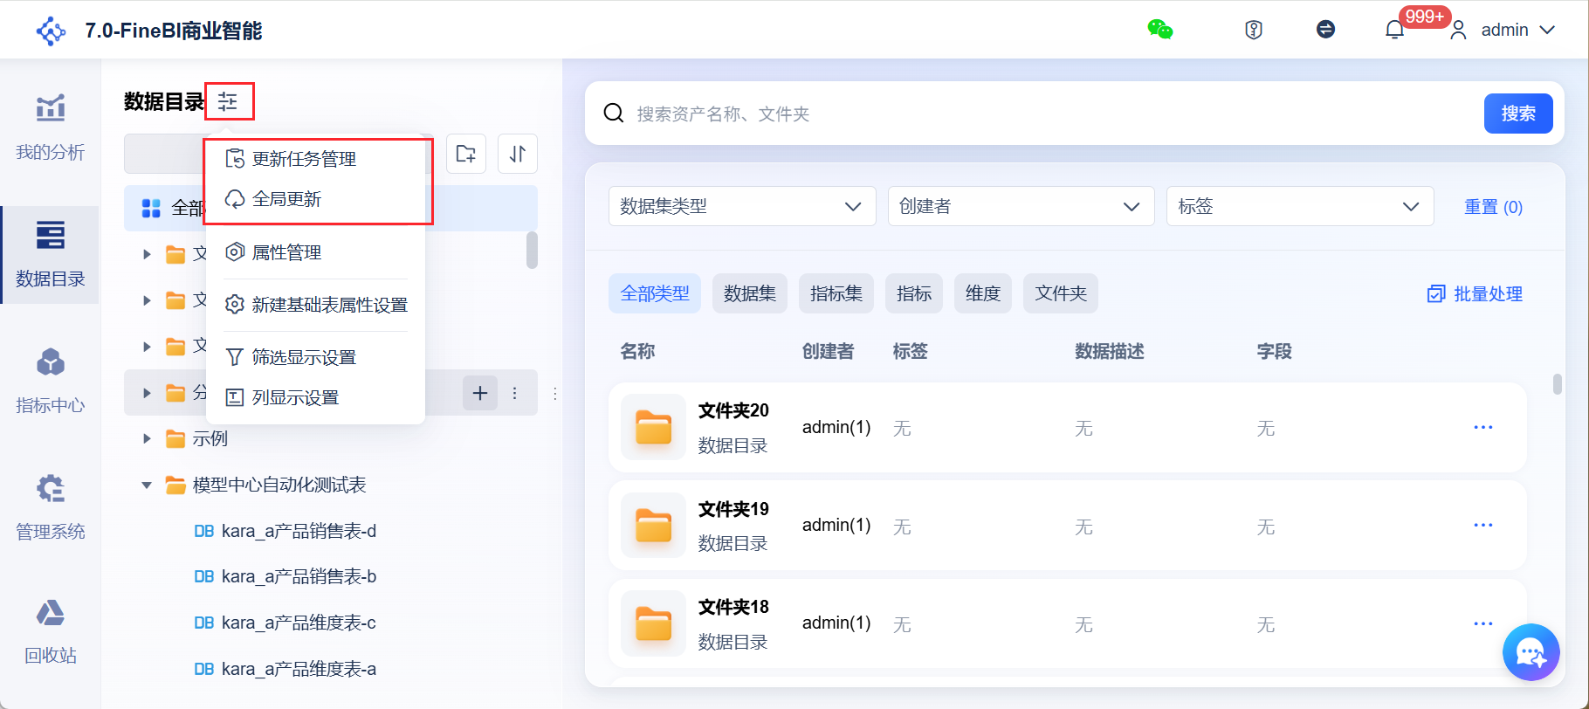
Task: Click the results list scrollbar
Action: 1558,384
